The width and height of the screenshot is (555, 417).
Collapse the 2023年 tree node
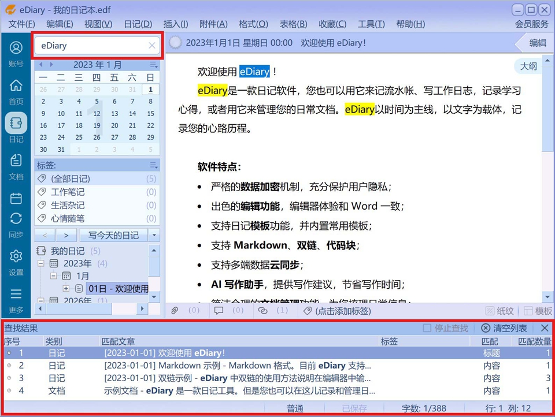(41, 263)
